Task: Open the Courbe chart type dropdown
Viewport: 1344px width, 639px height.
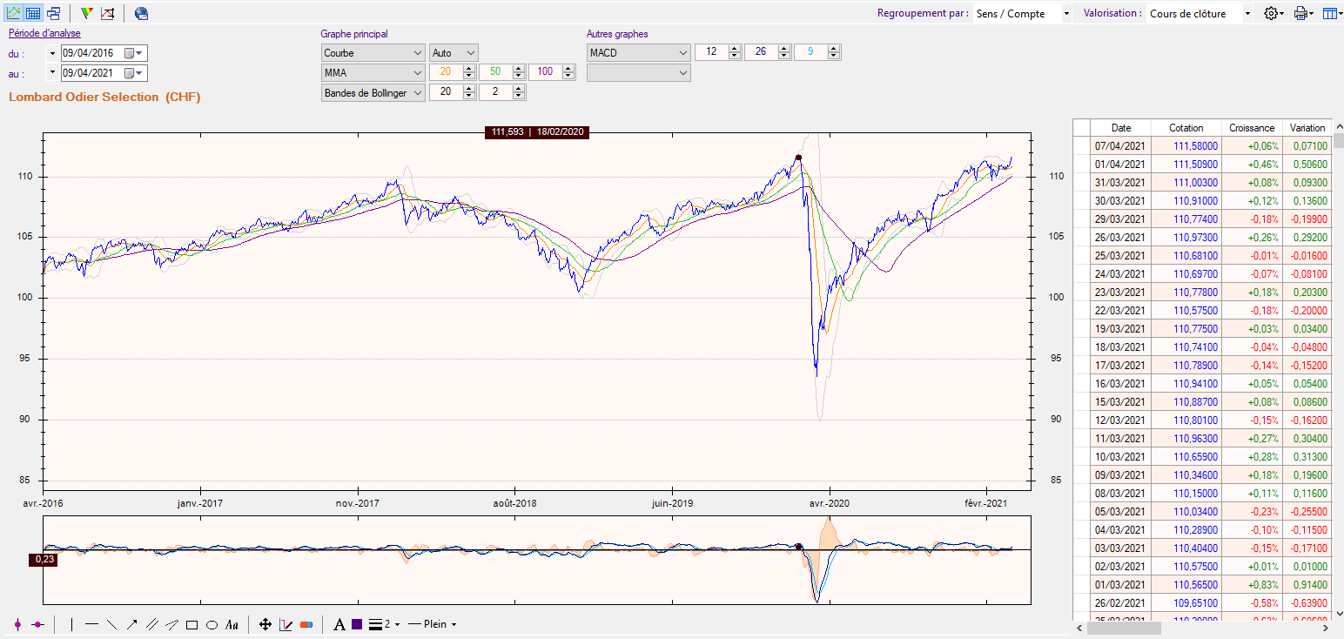Action: click(373, 53)
